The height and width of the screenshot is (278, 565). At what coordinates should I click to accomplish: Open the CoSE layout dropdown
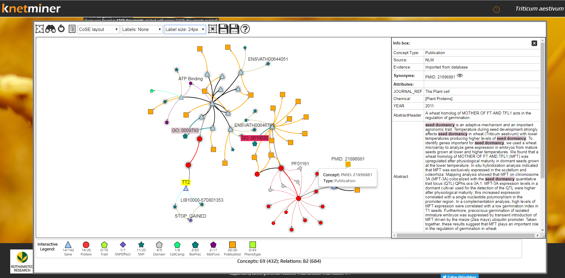[x=98, y=29]
